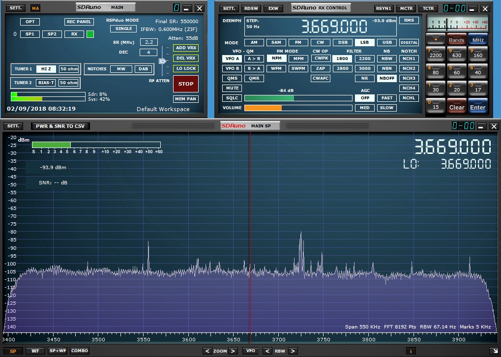Click the SR (MHz) value field 2.2

click(149, 42)
